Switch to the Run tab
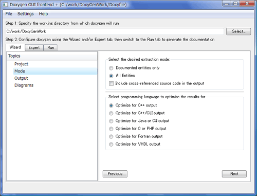Image resolution: width=257 pixels, height=196 pixels. click(x=51, y=47)
